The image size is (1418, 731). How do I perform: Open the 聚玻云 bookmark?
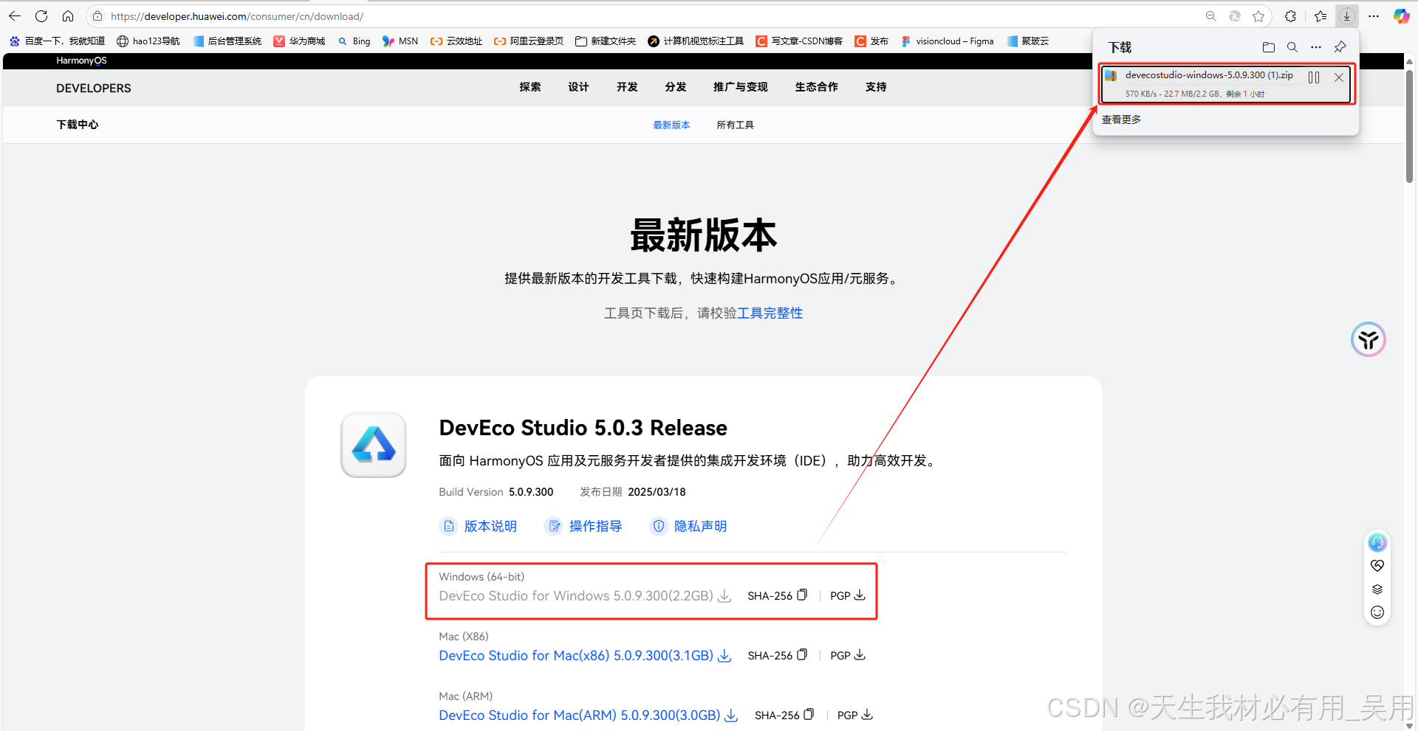tap(1027, 41)
